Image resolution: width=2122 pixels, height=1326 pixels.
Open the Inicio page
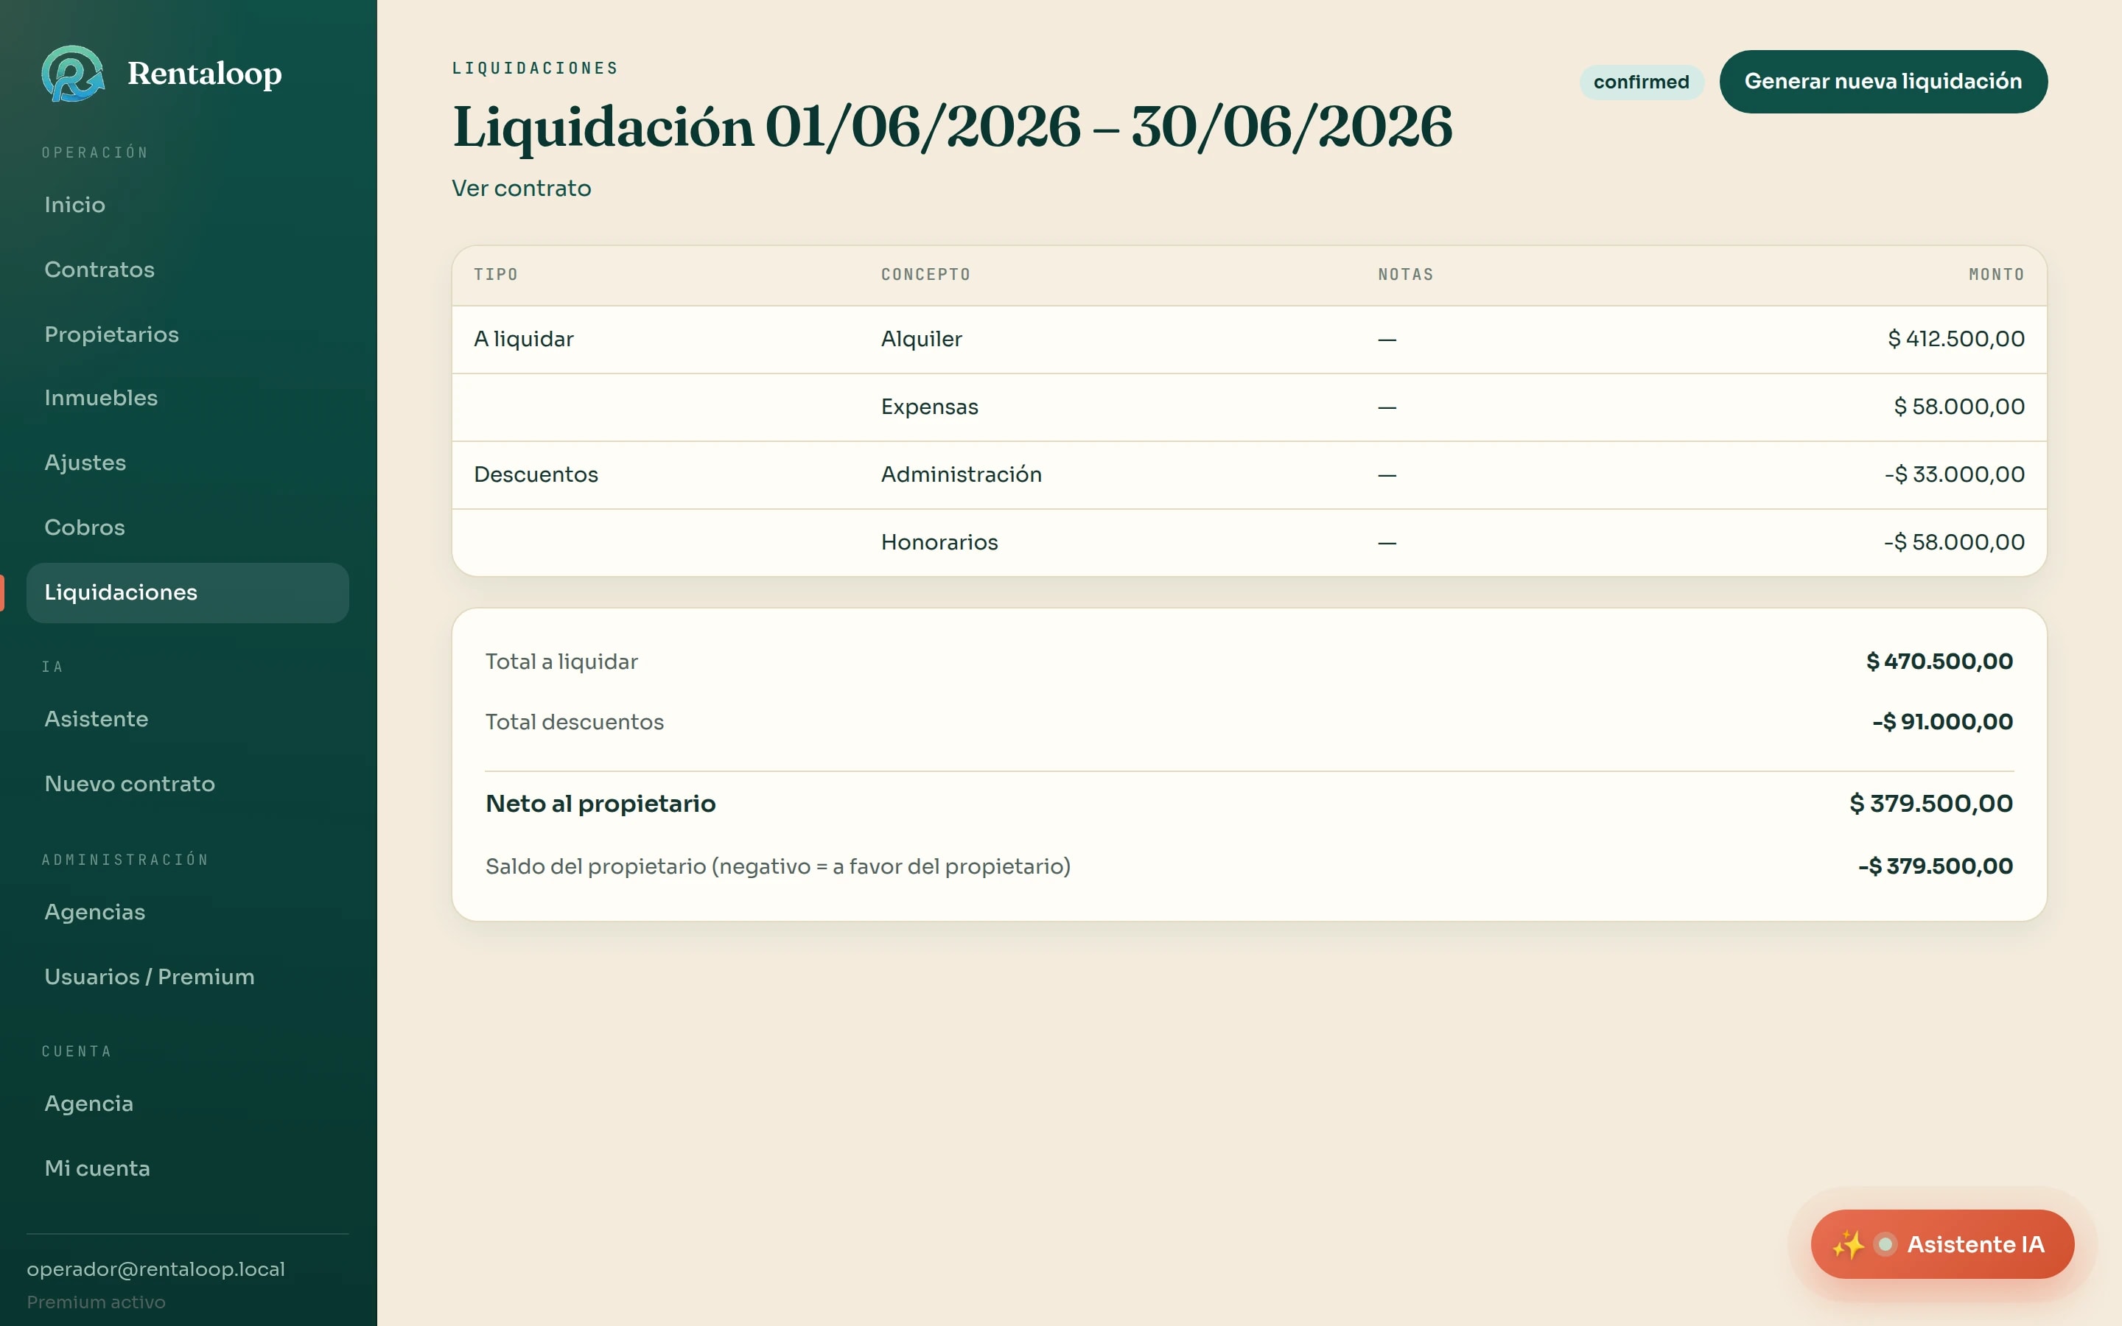coord(188,204)
